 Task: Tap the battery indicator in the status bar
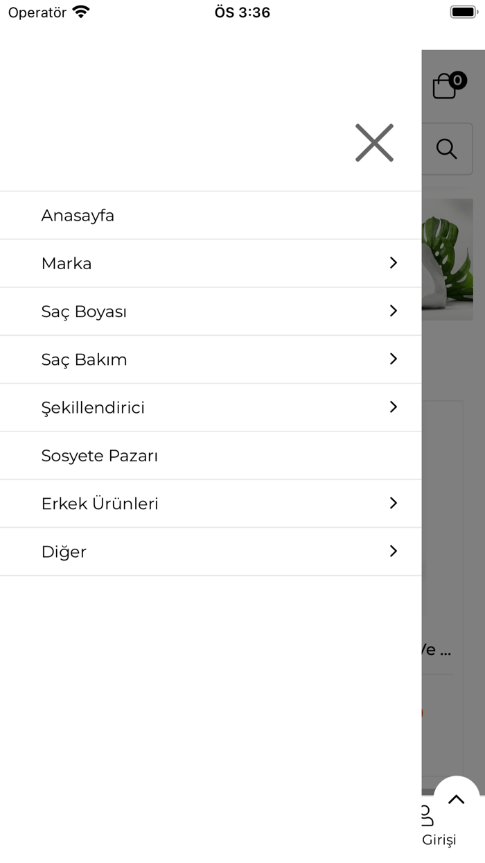(462, 10)
